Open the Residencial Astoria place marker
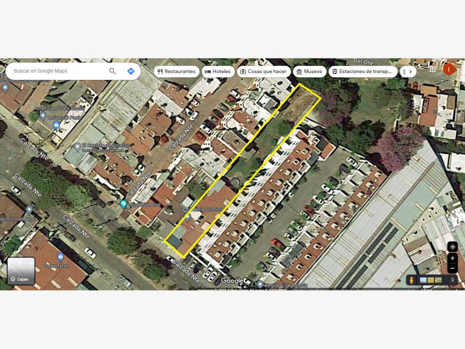The height and width of the screenshot is (349, 465). tap(260, 285)
